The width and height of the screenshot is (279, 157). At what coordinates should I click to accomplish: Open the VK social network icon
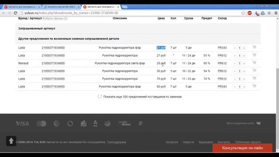pyautogui.click(x=259, y=123)
